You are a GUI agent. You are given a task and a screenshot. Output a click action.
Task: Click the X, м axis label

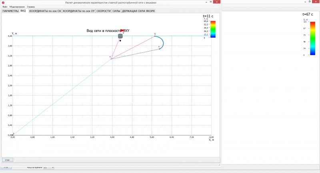pos(212,140)
